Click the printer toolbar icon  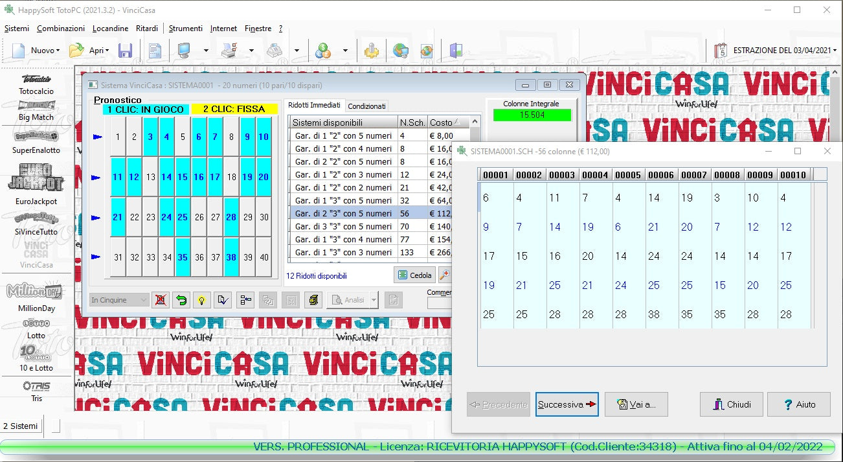click(x=229, y=50)
